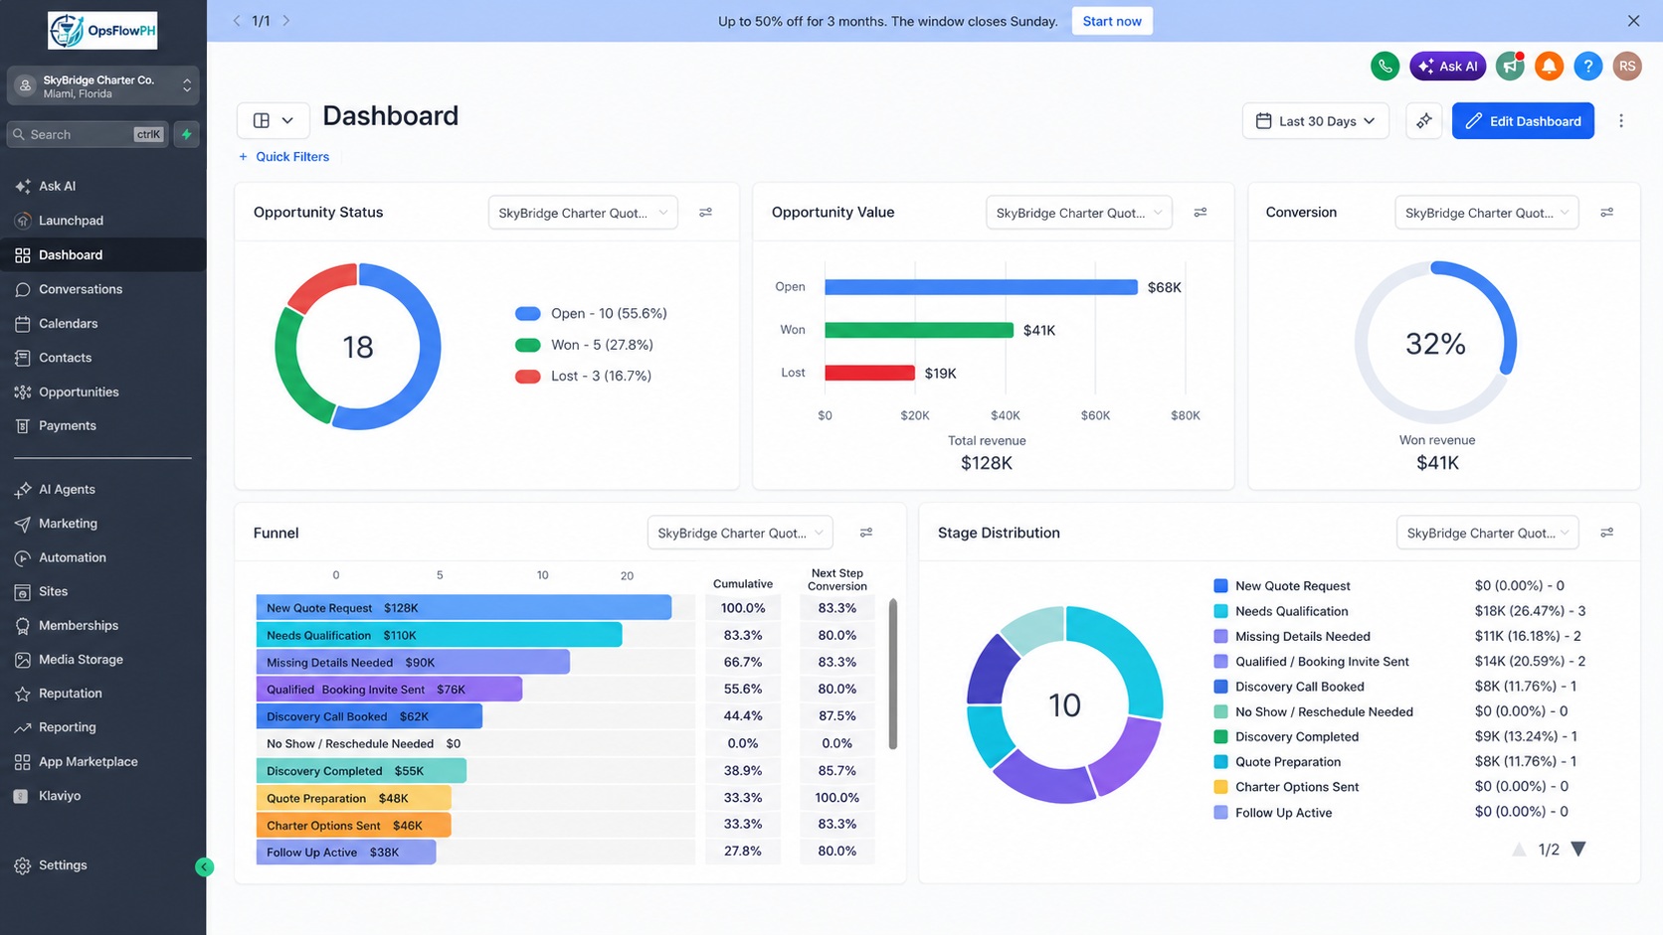
Task: Close the promo banner
Action: coord(1633,21)
